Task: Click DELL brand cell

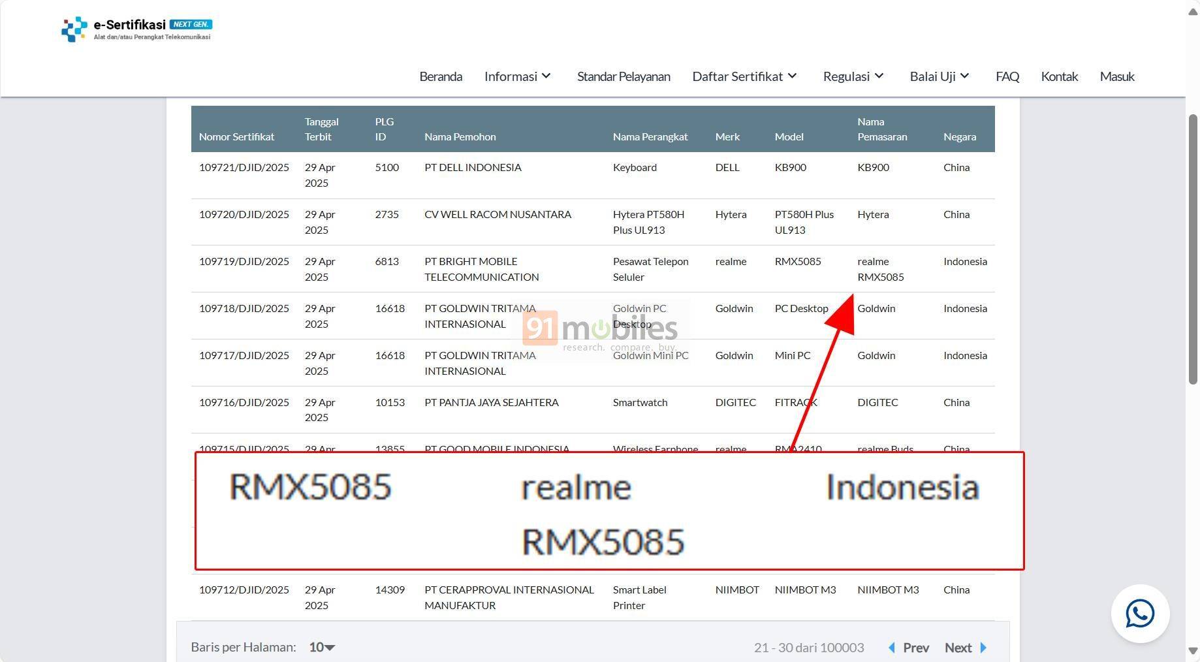Action: (x=727, y=167)
